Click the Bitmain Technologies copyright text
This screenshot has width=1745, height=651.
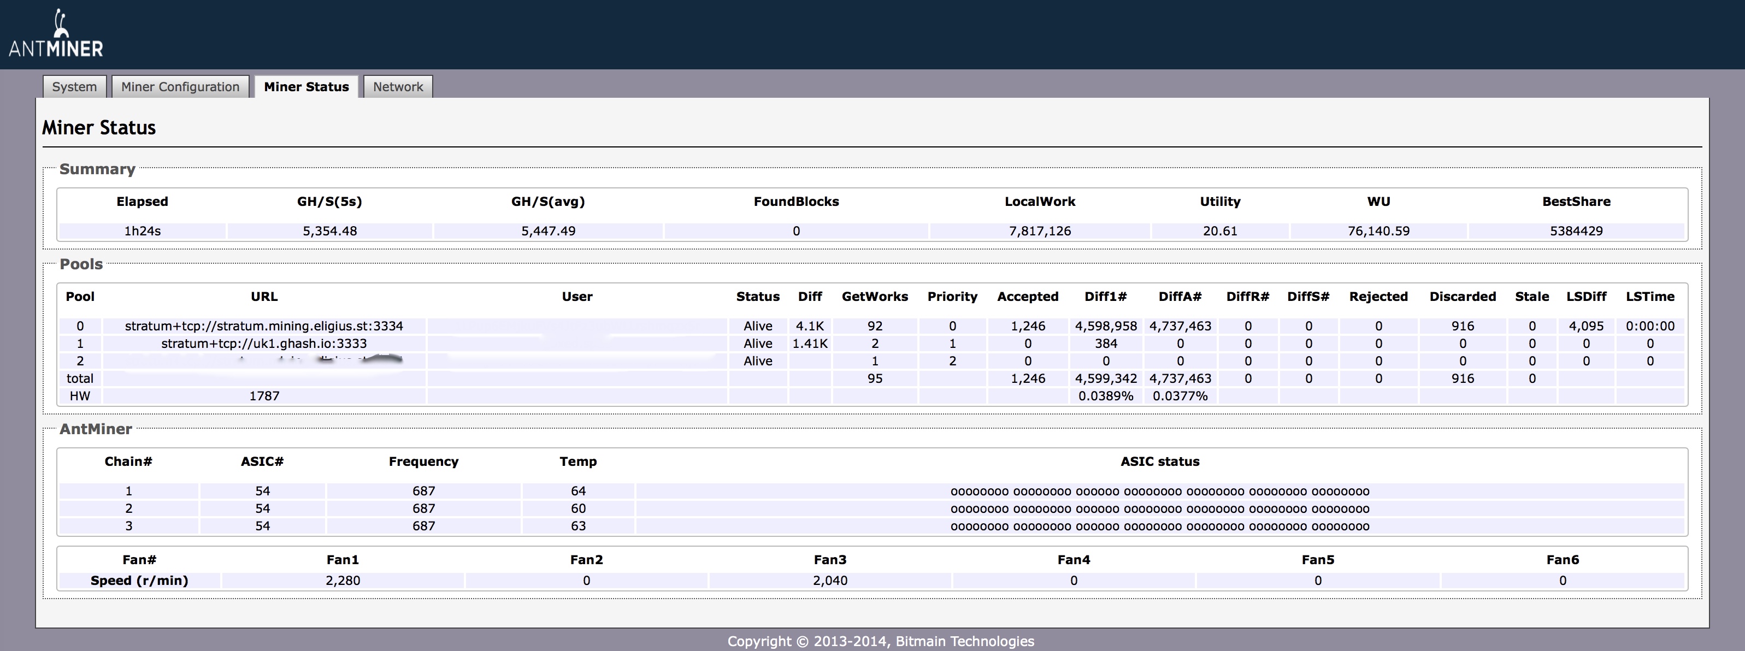881,642
